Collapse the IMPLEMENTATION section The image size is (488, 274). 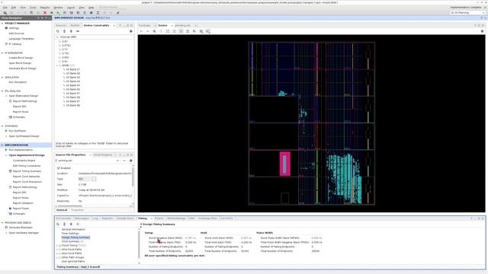[2, 145]
